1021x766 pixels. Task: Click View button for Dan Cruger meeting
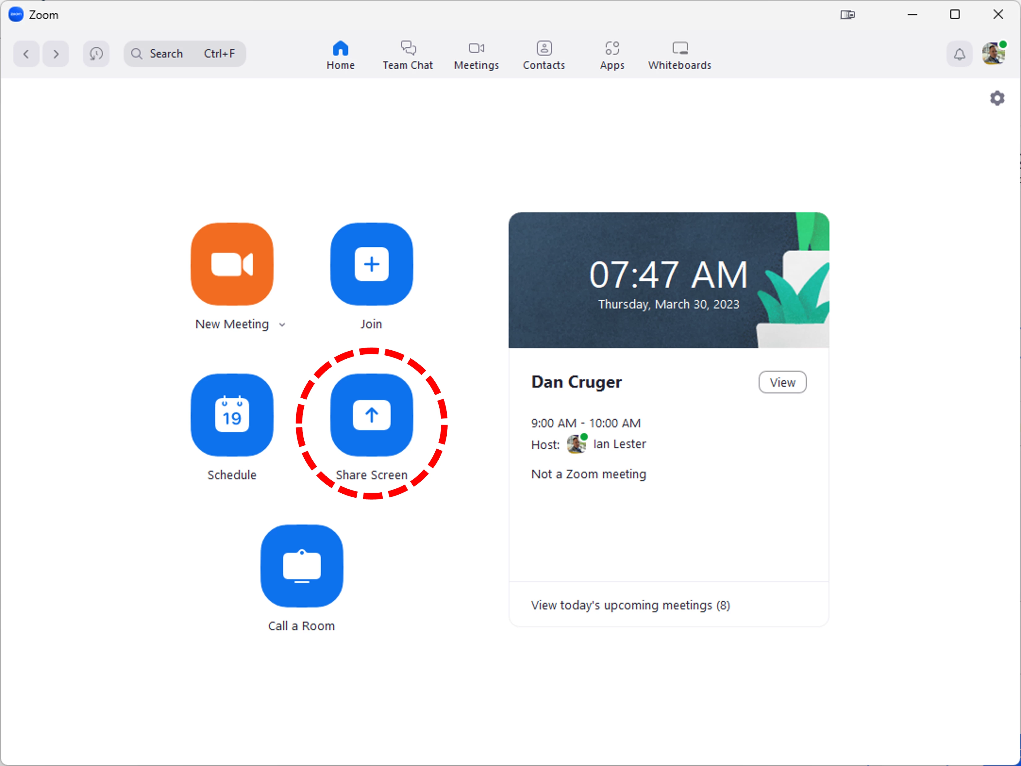[782, 382]
